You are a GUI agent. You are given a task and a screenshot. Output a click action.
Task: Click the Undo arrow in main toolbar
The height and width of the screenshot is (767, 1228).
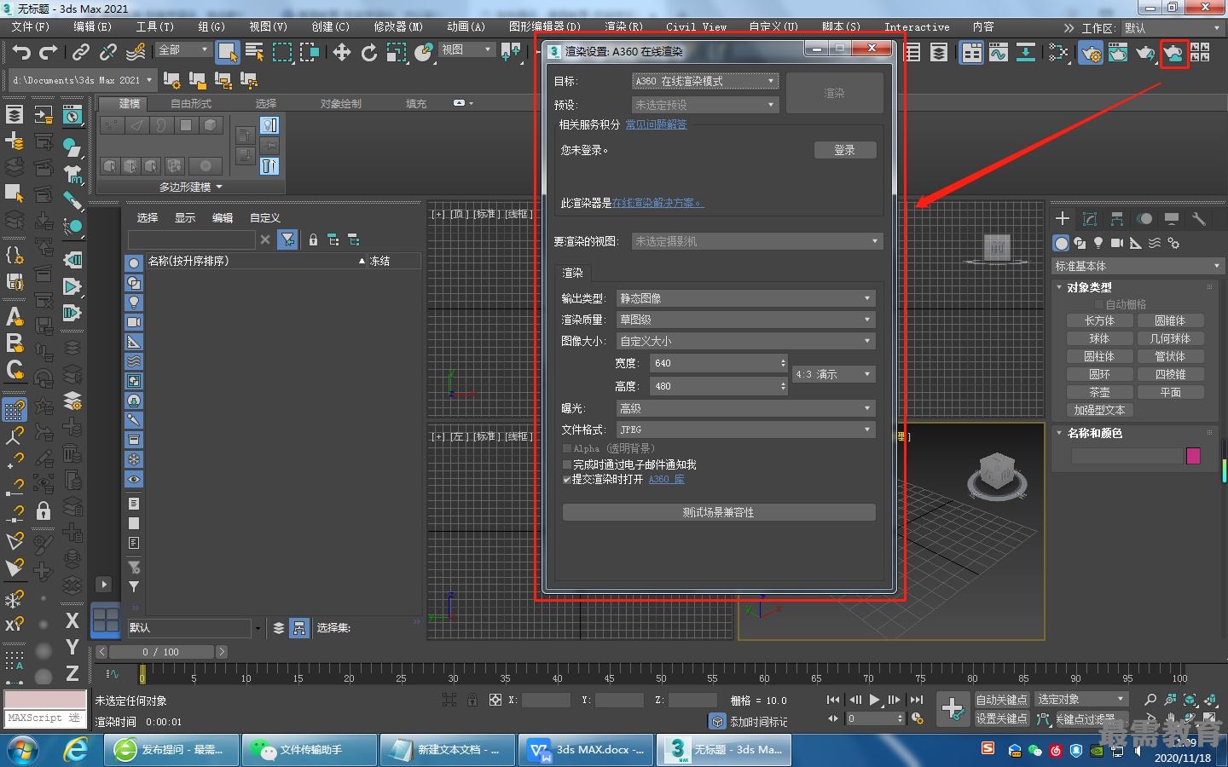pyautogui.click(x=21, y=53)
